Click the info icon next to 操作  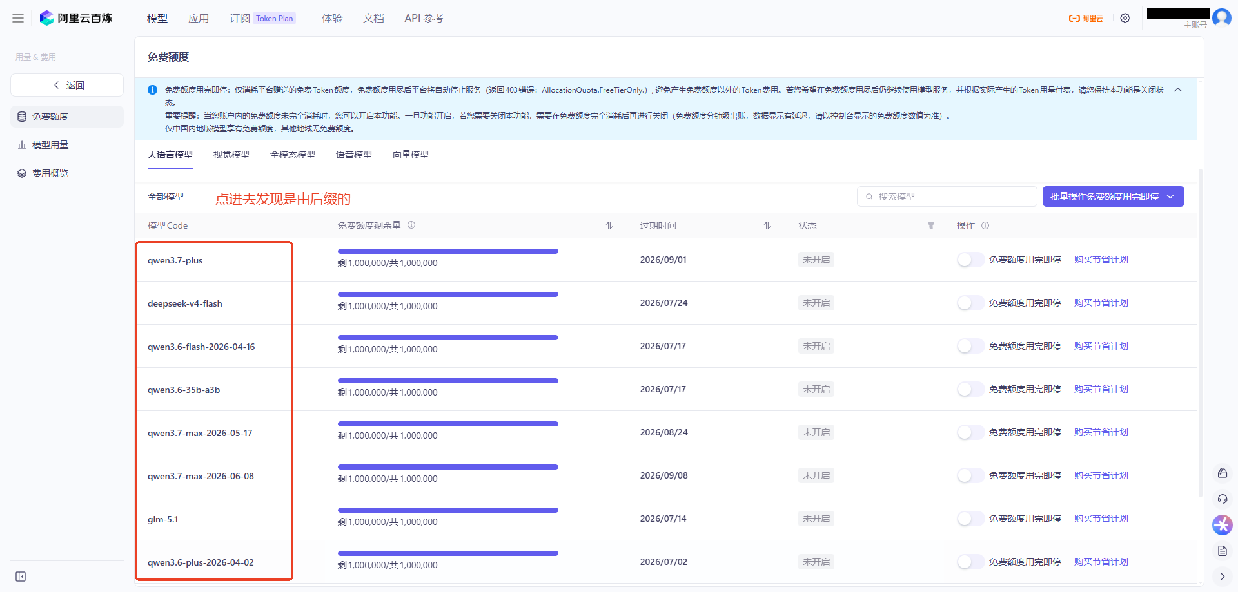point(985,225)
